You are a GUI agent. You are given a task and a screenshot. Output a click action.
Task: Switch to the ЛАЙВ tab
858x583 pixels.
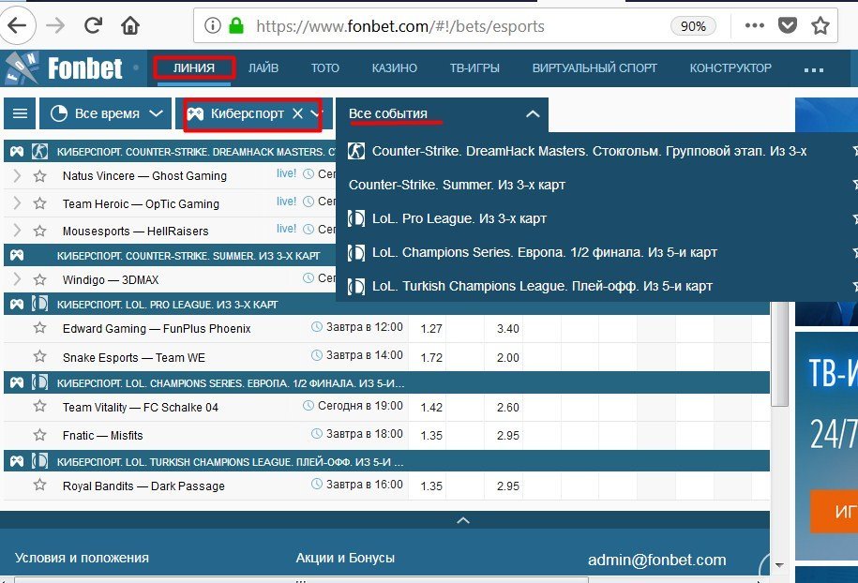coord(263,68)
